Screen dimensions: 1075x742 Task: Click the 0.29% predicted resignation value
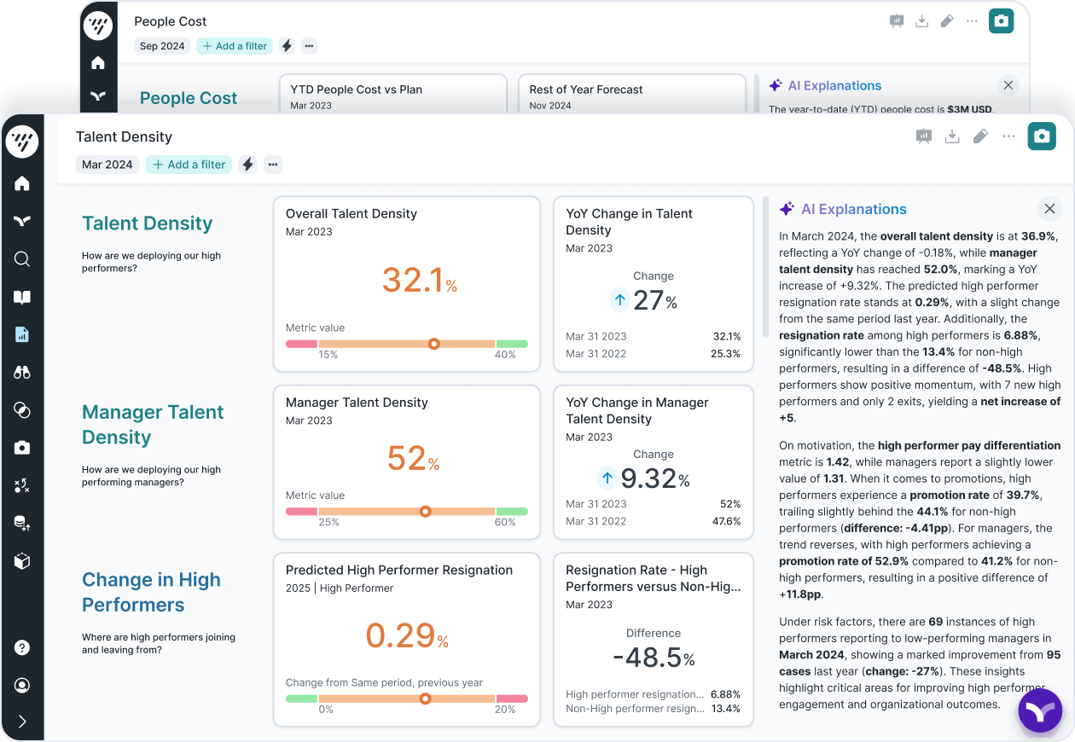406,635
